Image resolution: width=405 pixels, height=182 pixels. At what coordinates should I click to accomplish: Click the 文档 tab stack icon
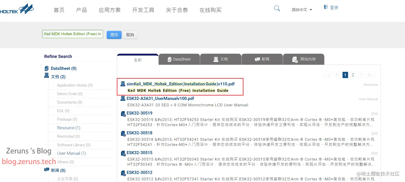point(216,59)
